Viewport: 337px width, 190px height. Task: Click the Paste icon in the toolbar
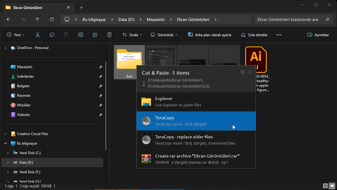[66, 35]
